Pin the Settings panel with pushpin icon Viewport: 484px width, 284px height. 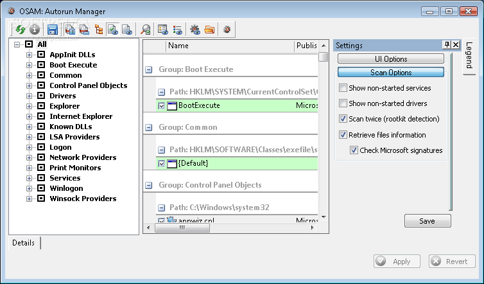(x=447, y=45)
